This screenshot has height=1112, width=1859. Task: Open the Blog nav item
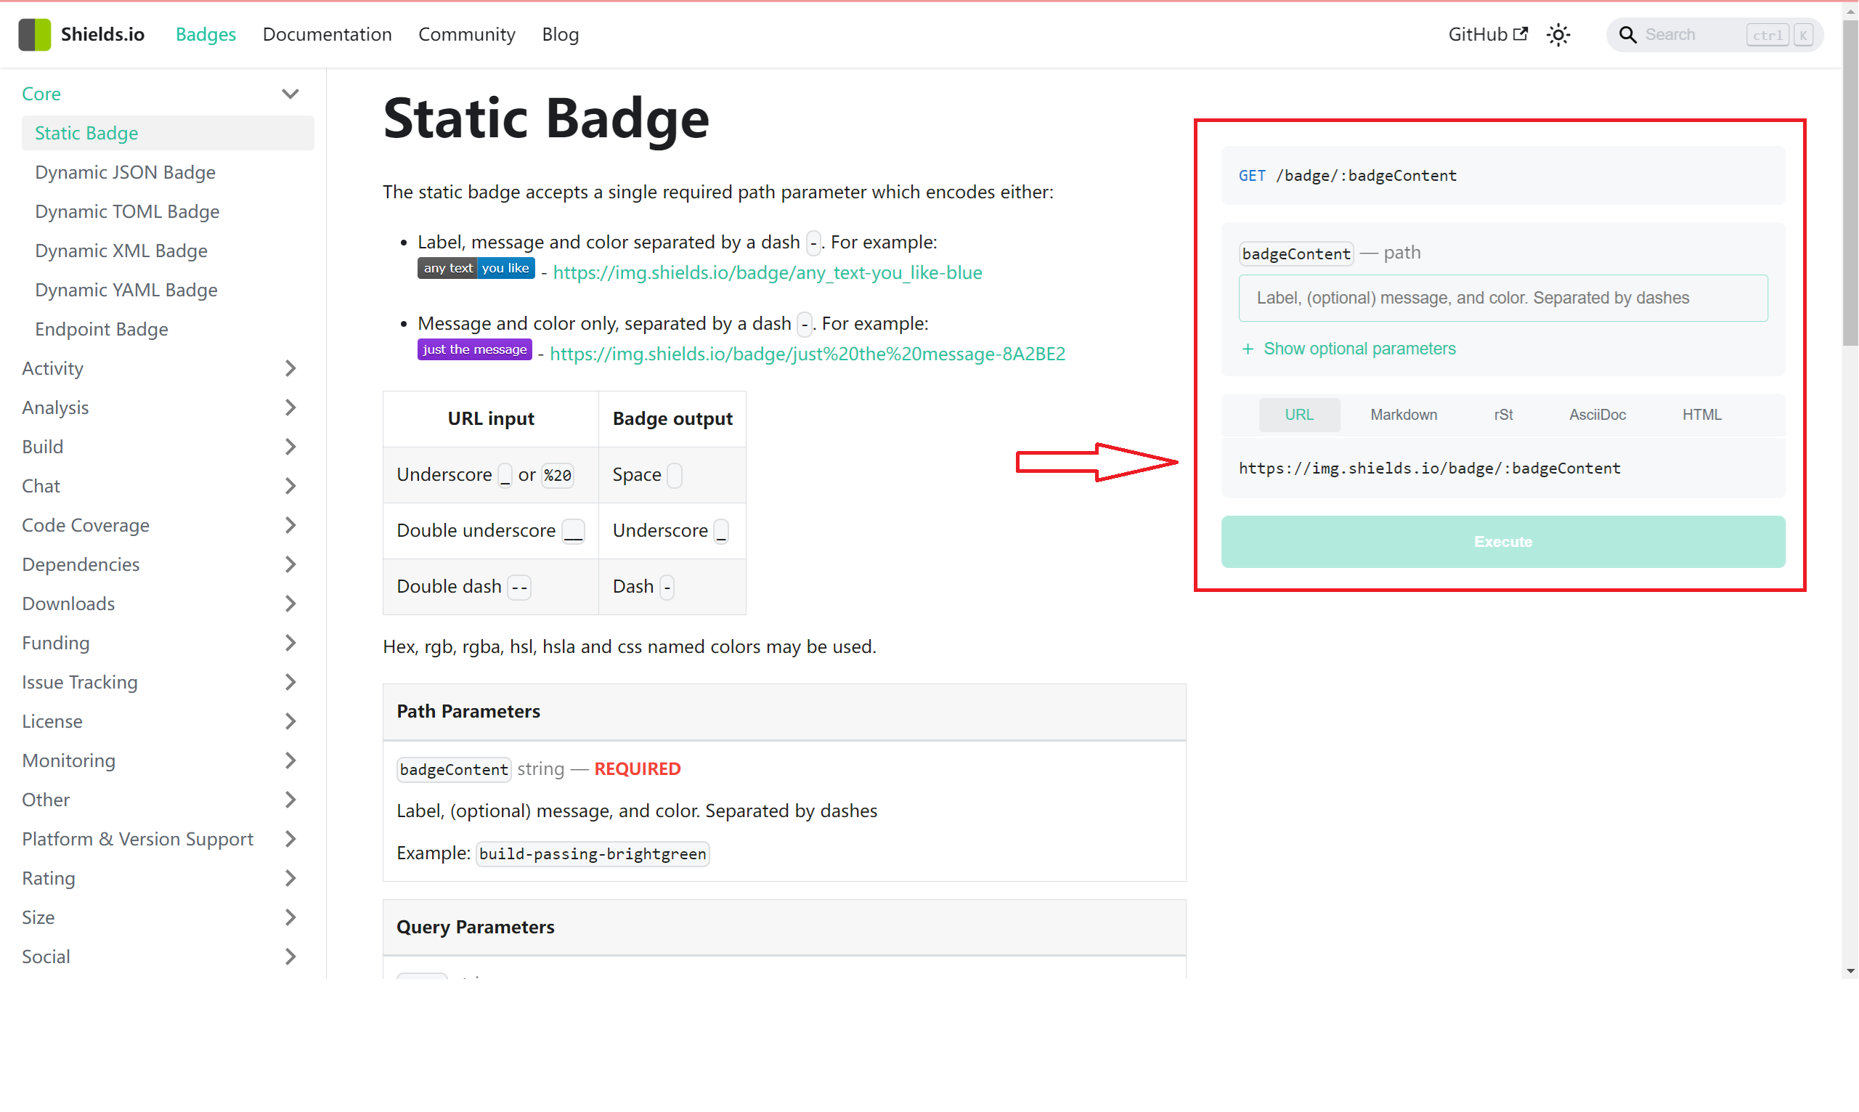tap(561, 34)
